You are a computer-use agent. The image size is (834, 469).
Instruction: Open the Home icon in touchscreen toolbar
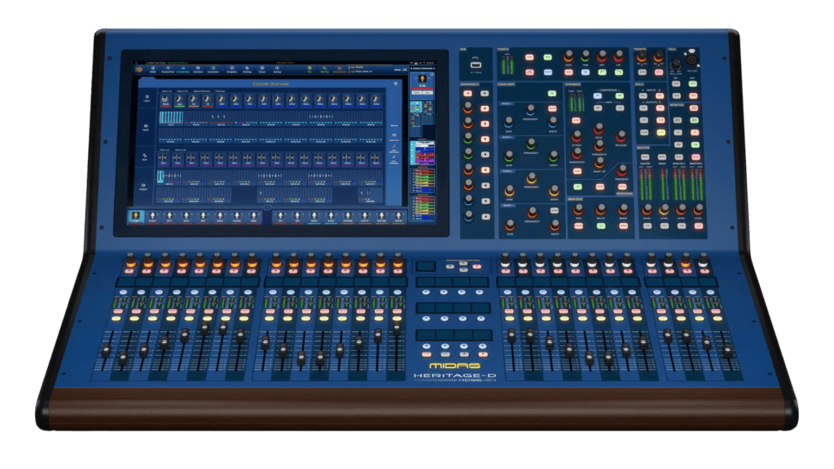153,69
